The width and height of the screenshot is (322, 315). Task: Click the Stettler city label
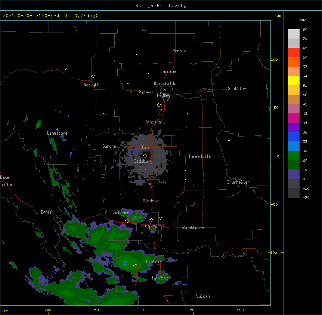[x=237, y=89]
